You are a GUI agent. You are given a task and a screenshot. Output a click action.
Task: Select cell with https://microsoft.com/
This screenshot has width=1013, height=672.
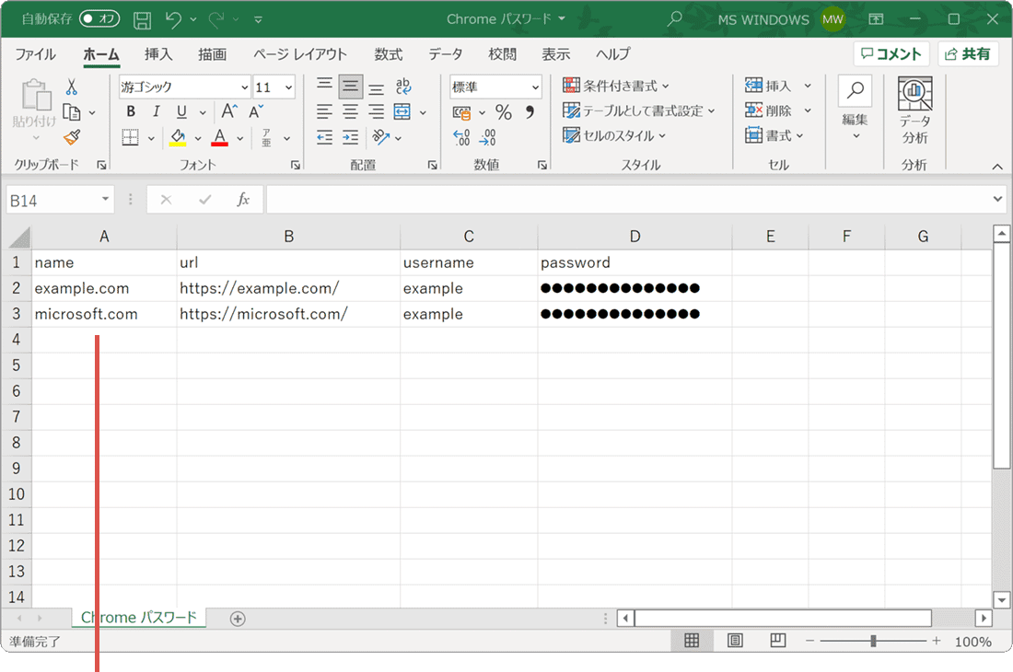(288, 315)
